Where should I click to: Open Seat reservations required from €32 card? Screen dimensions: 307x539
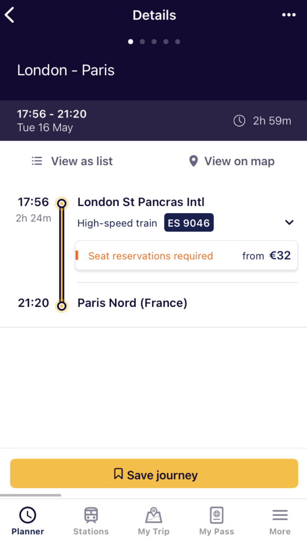(x=187, y=255)
